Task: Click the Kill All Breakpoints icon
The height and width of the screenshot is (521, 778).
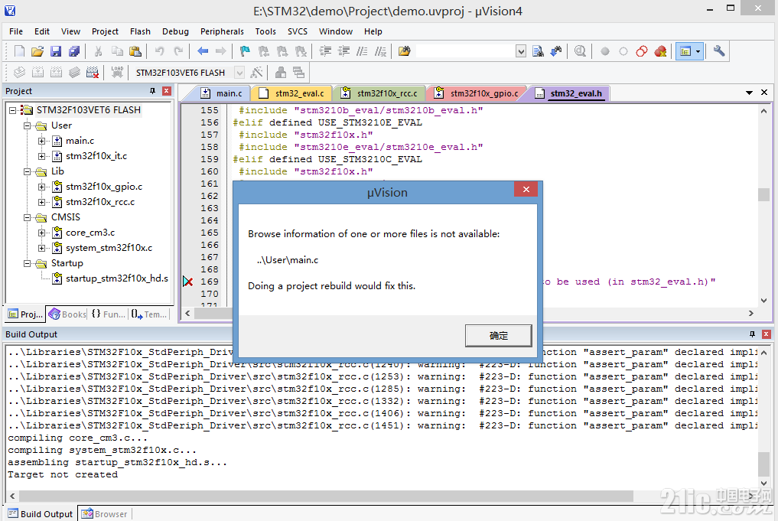Action: click(x=660, y=51)
